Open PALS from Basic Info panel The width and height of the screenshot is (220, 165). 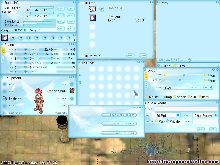[x=71, y=29]
